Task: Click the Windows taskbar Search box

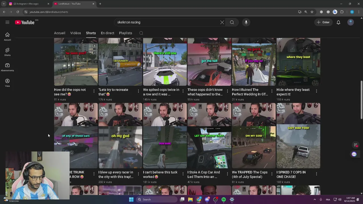Action: [x=157, y=199]
